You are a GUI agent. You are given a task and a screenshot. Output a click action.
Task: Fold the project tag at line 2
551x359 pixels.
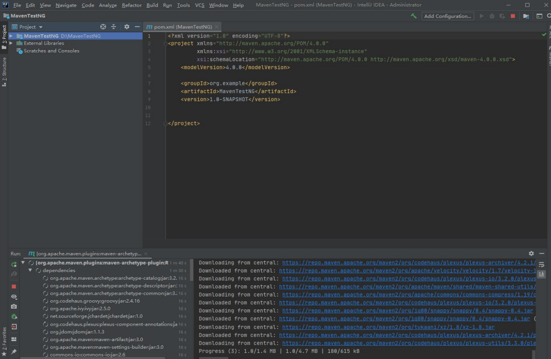pyautogui.click(x=165, y=43)
